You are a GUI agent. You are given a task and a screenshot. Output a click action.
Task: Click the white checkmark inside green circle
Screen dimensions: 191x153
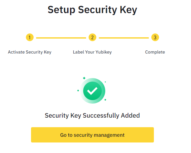tap(92, 91)
